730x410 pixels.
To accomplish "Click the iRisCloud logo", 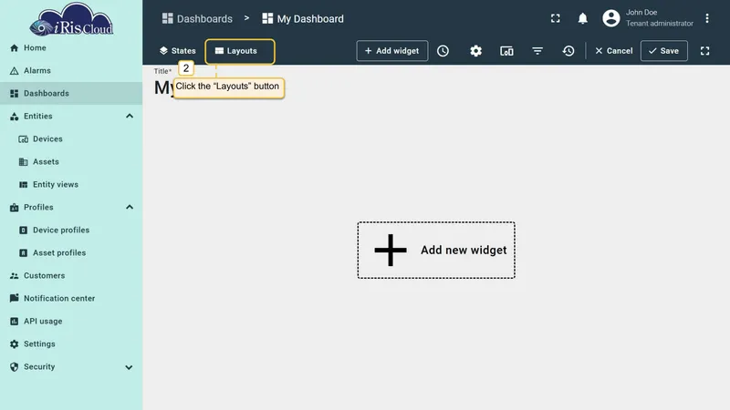I will point(71,19).
